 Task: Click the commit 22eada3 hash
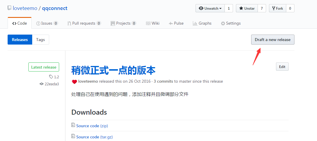(52, 84)
